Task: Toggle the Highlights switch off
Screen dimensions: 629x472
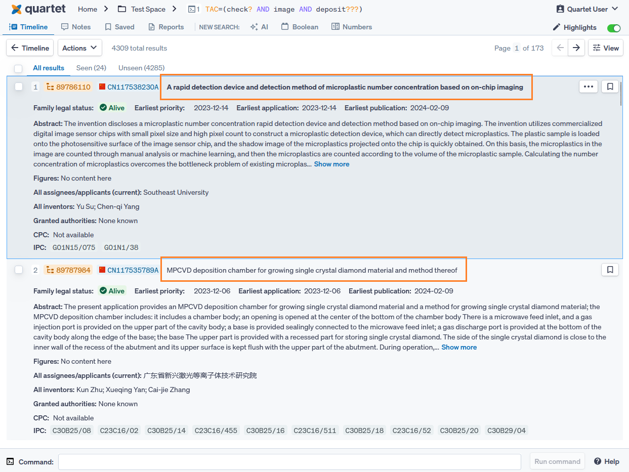Action: (x=613, y=28)
